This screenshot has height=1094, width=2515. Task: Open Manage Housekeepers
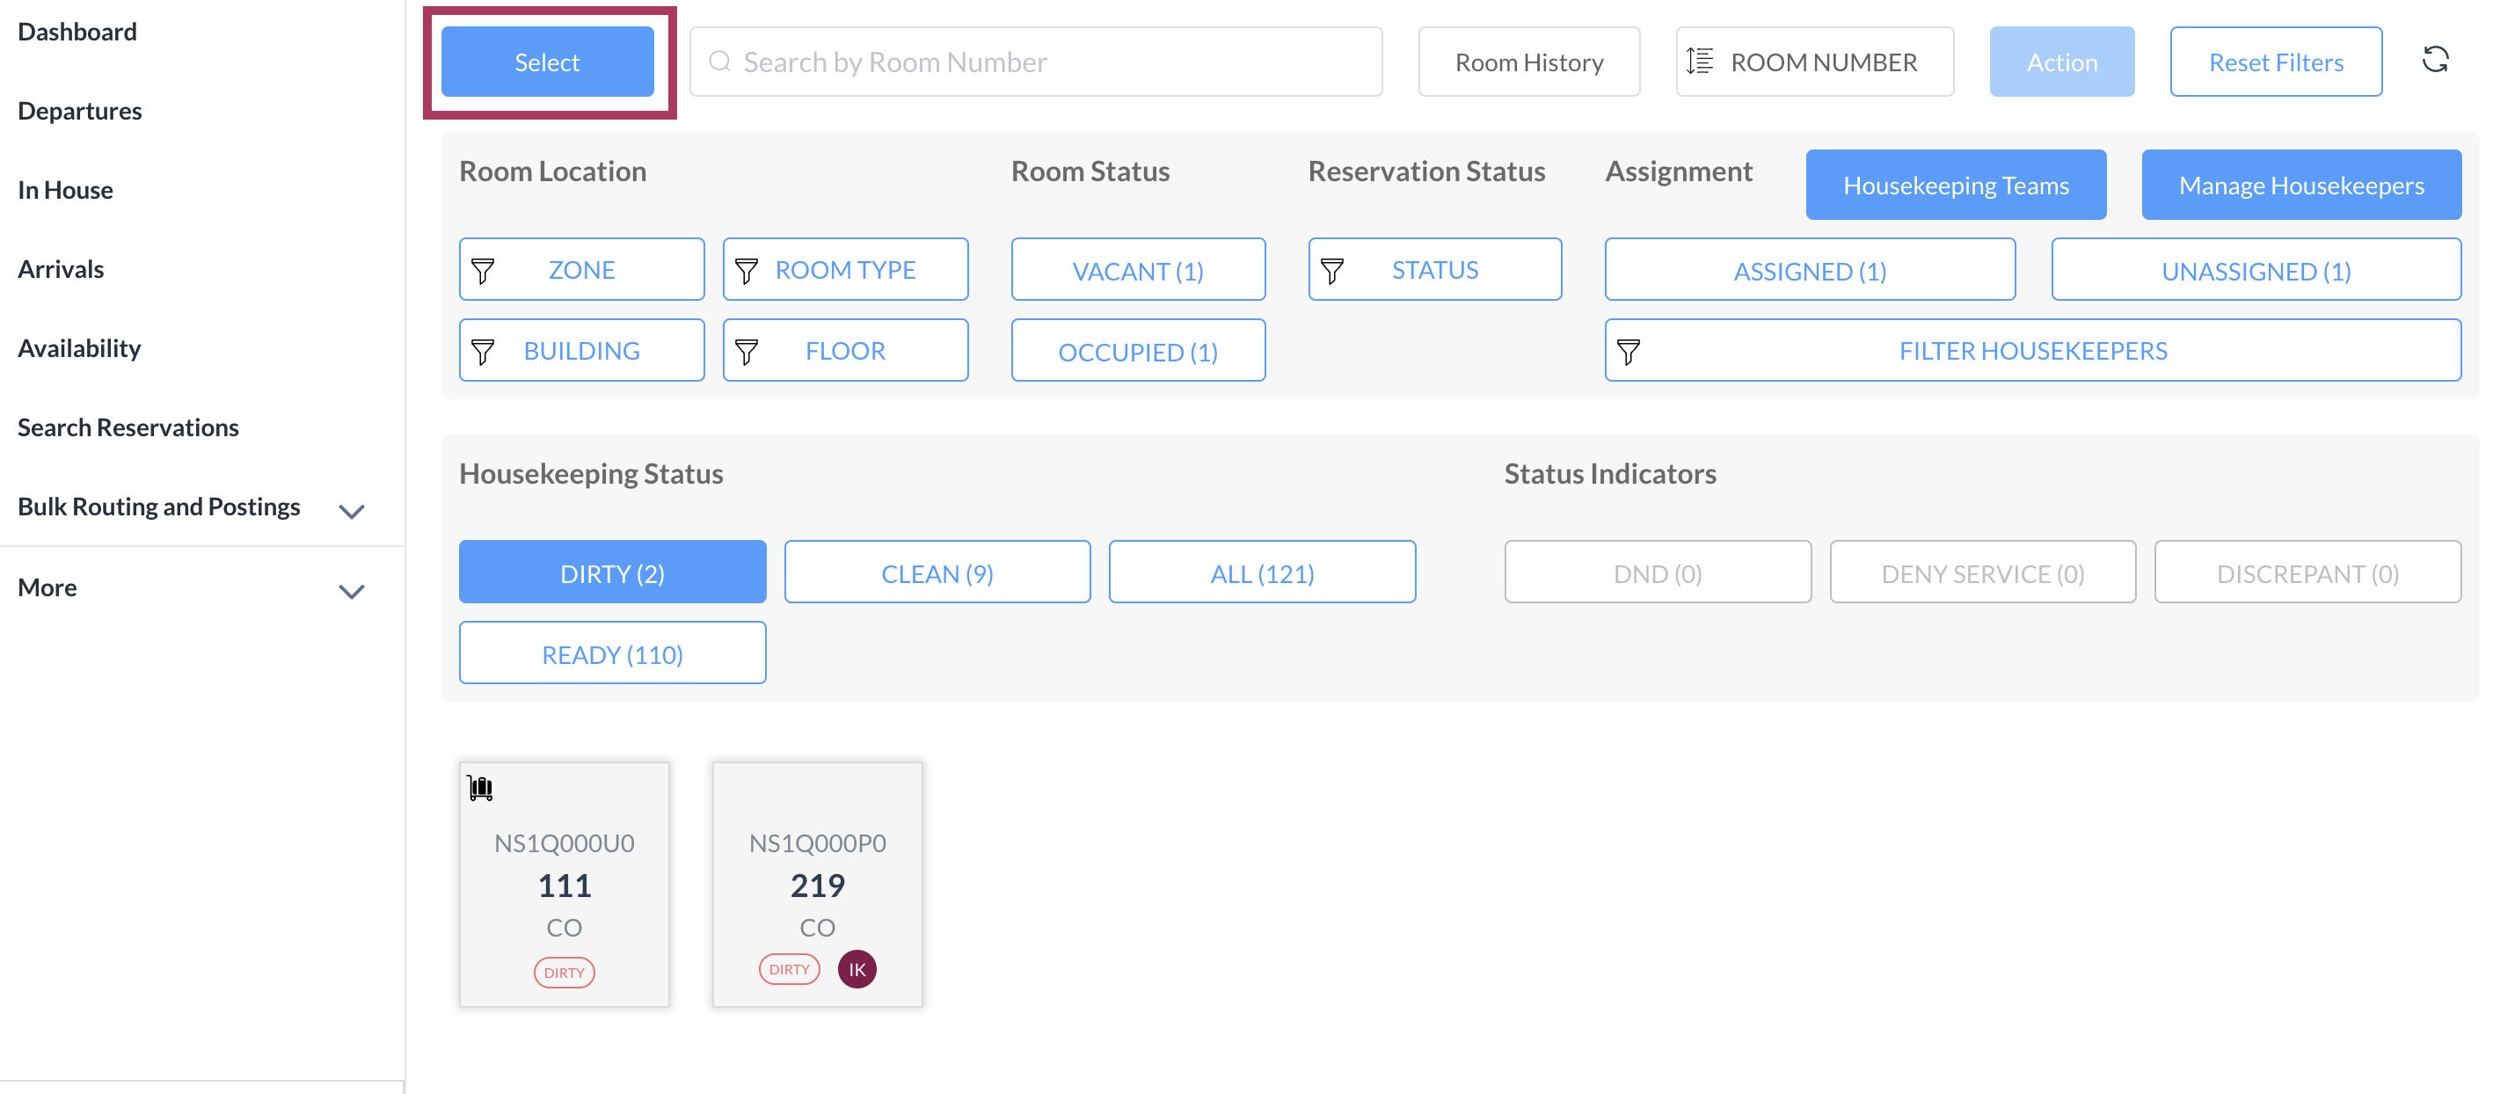[x=2300, y=185]
